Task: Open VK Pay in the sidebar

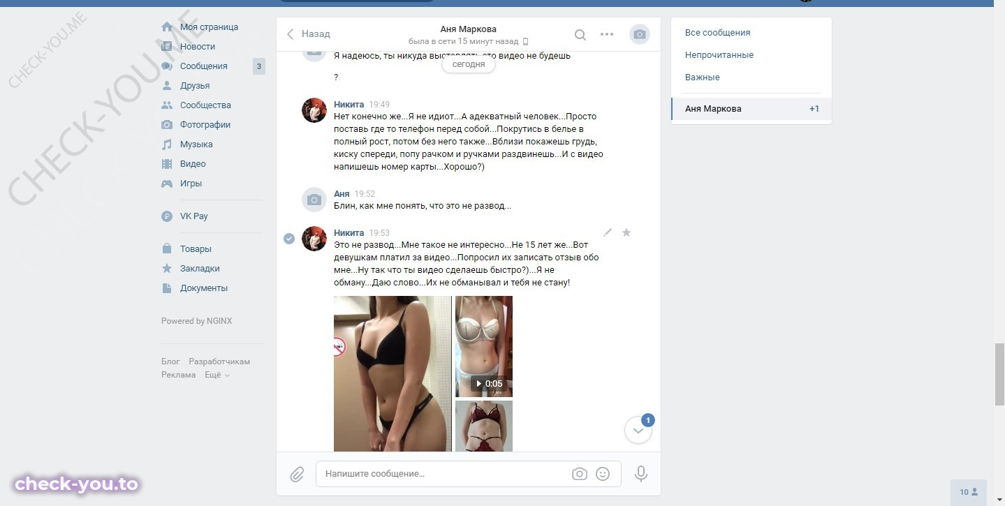Action: pyautogui.click(x=193, y=216)
